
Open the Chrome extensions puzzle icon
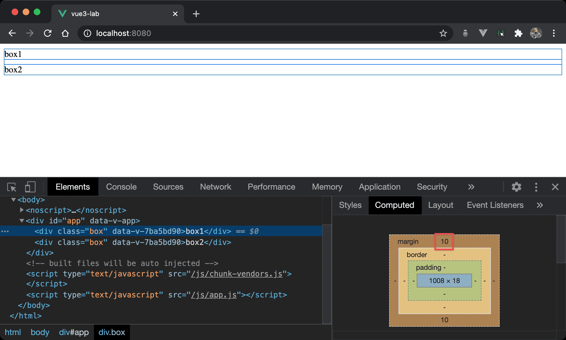click(518, 33)
